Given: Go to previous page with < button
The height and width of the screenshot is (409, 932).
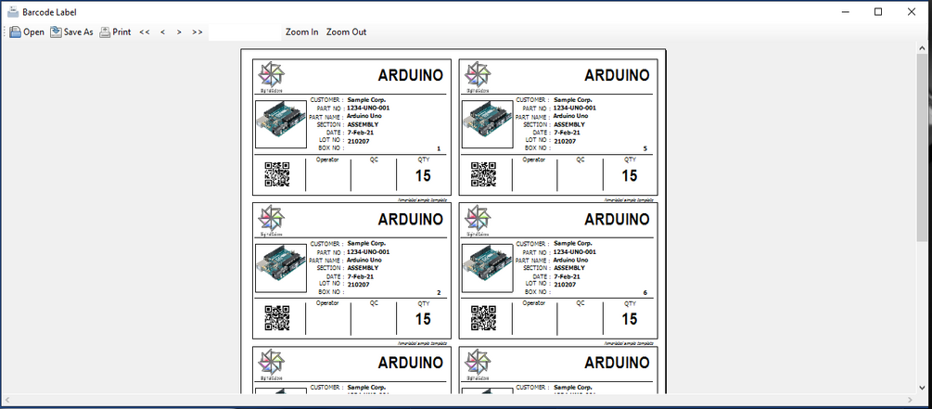Looking at the screenshot, I should point(162,32).
